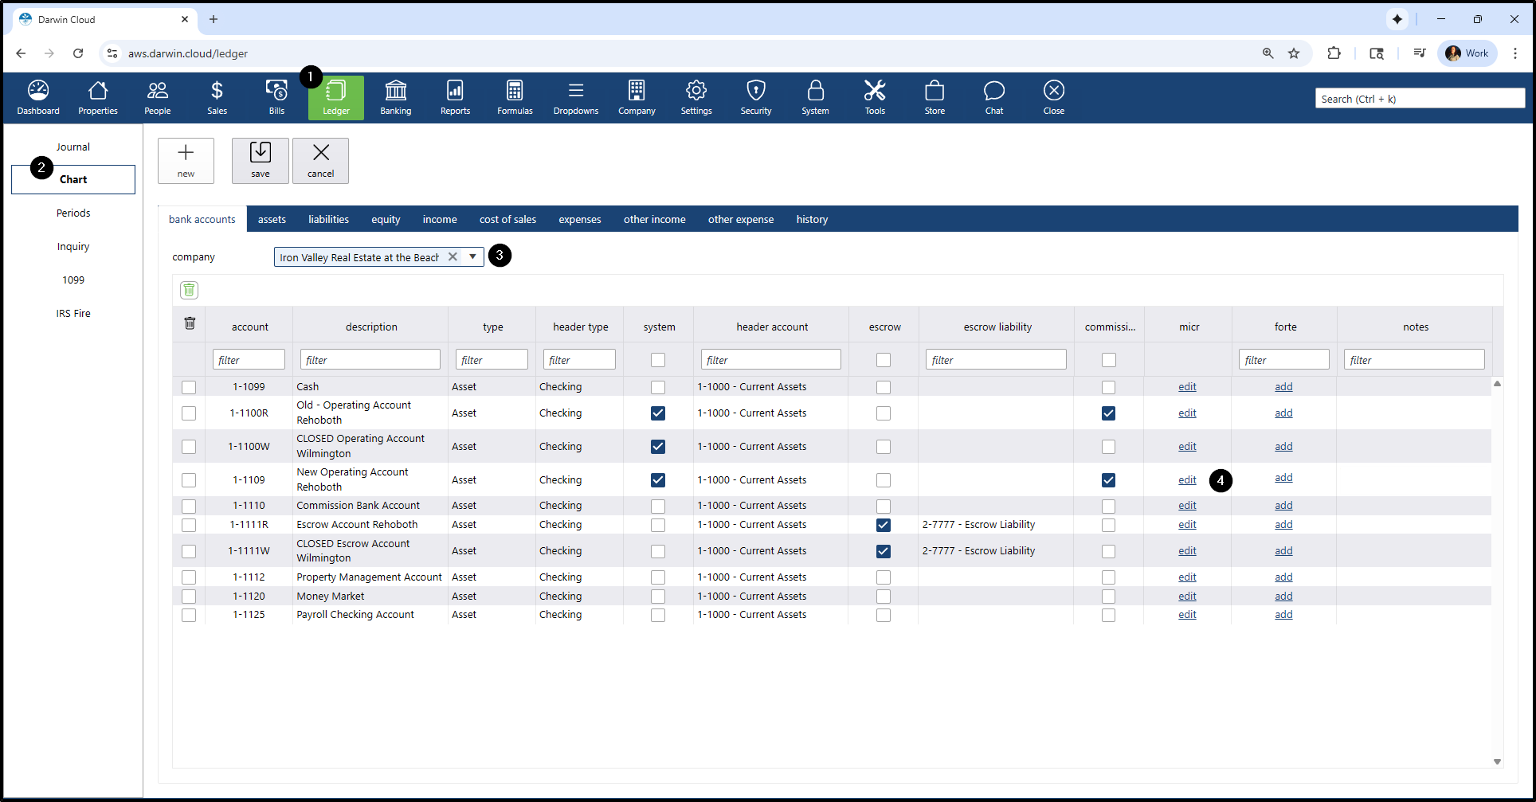Click the save button
This screenshot has width=1536, height=802.
click(x=261, y=160)
